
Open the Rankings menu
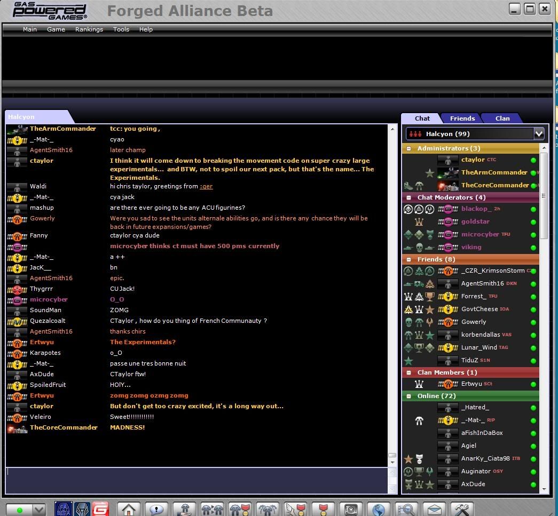click(x=89, y=29)
